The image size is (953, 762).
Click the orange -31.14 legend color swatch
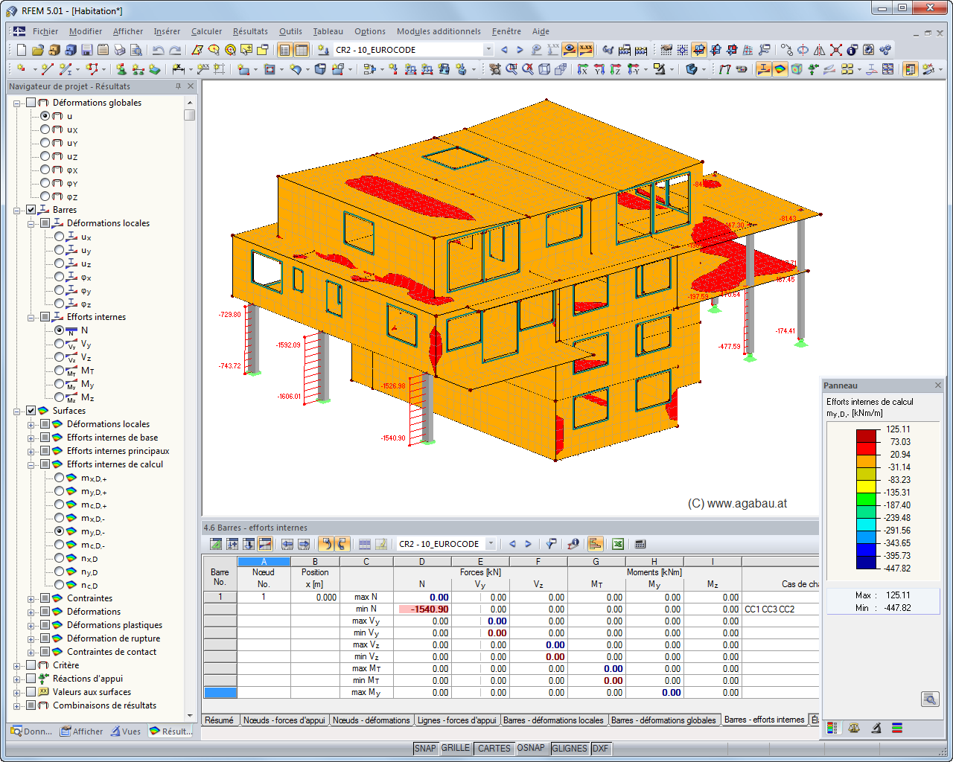pos(867,461)
